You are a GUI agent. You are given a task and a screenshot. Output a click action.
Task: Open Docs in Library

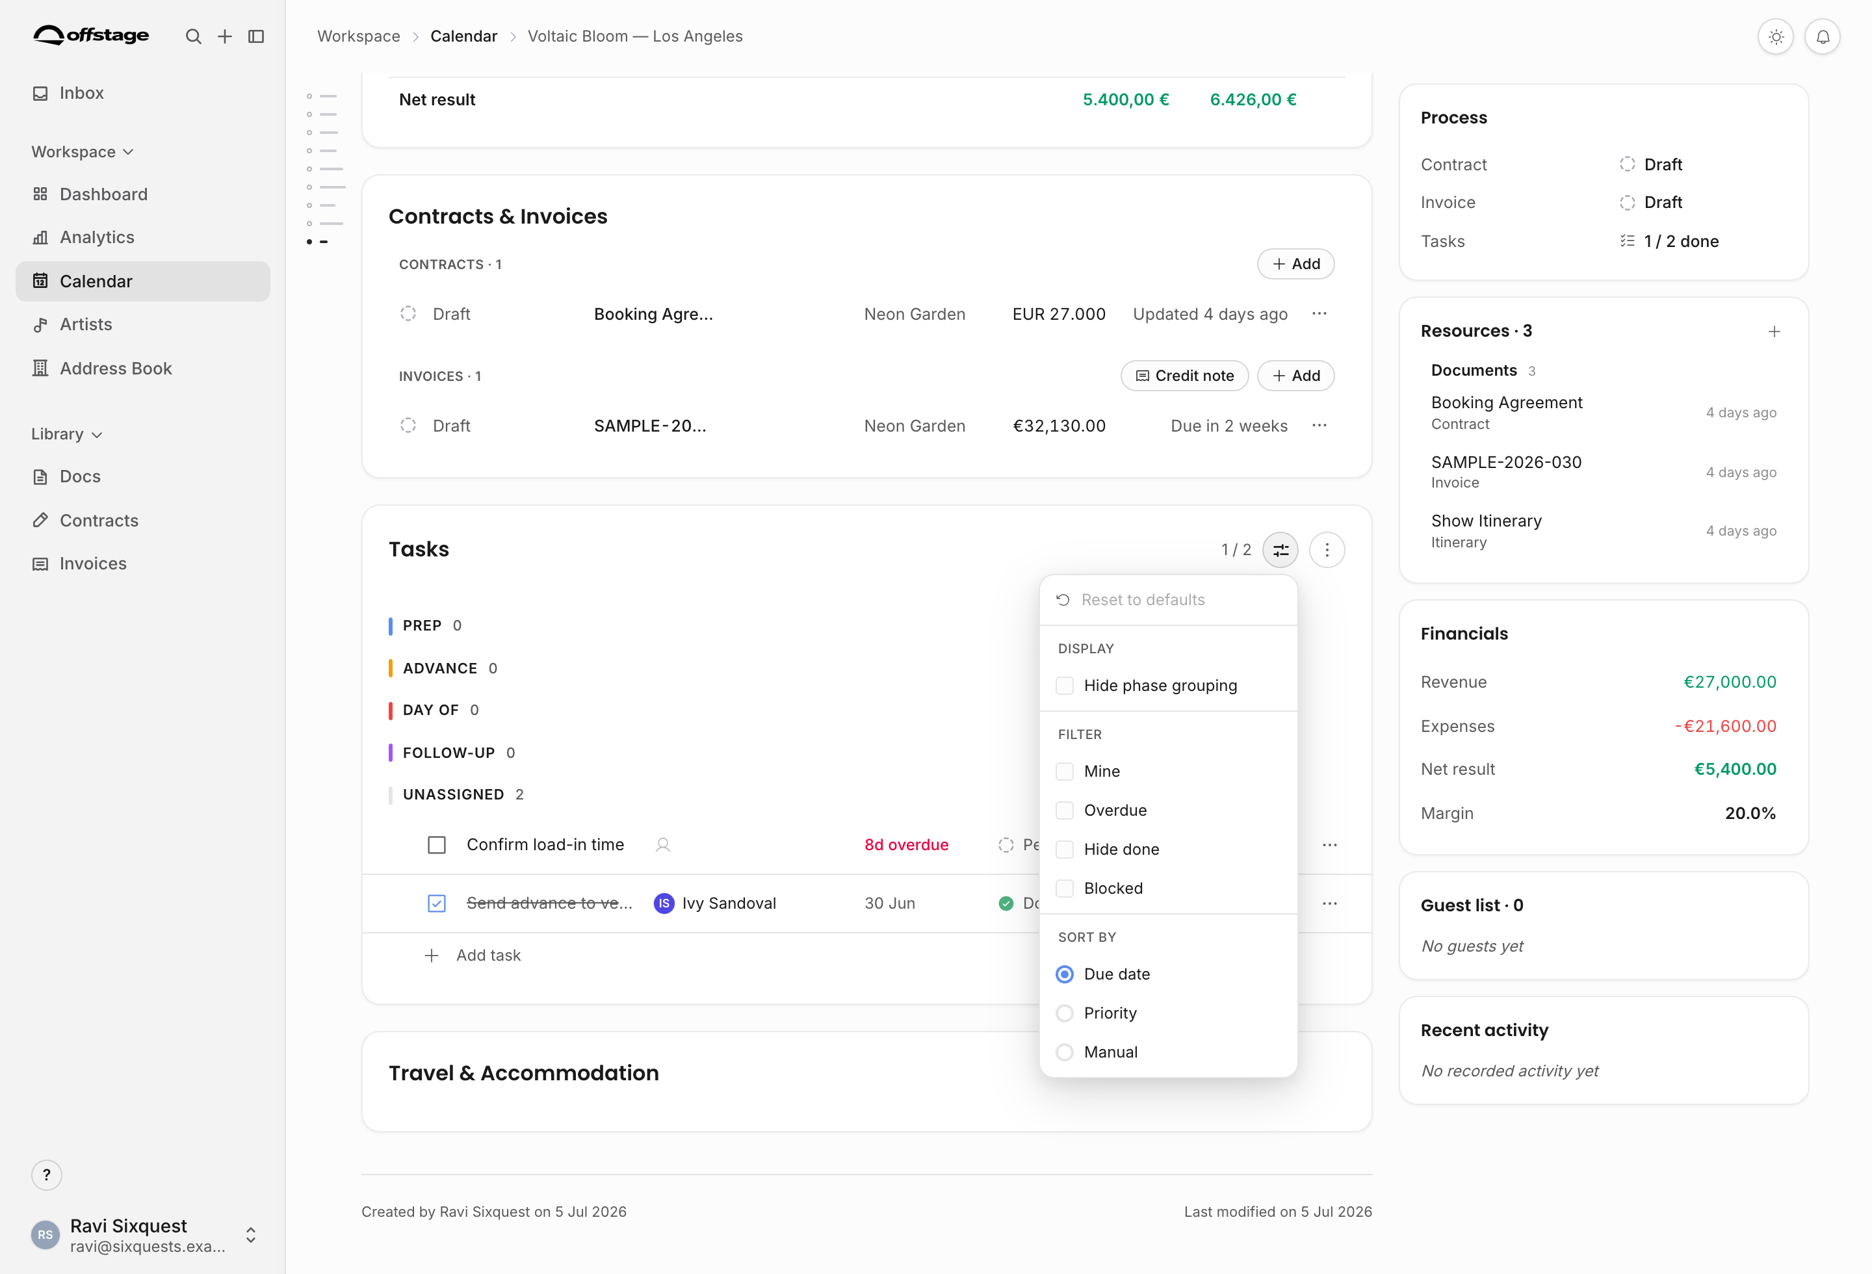point(142,476)
